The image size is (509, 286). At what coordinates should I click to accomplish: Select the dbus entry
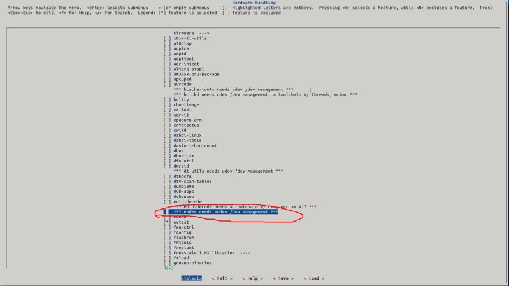pos(178,150)
